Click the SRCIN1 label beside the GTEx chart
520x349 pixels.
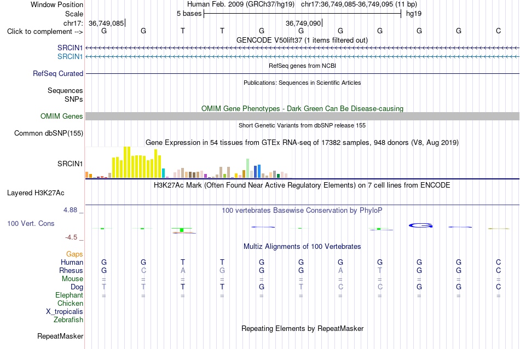(70, 164)
